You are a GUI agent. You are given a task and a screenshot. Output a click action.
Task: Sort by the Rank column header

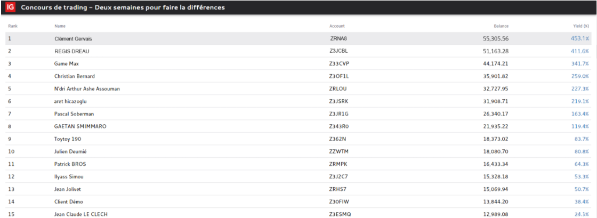click(13, 26)
